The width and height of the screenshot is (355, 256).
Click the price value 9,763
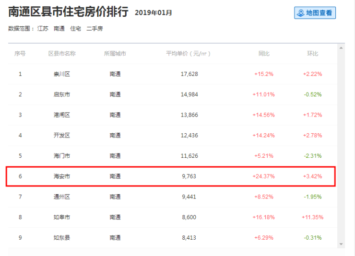[189, 176]
